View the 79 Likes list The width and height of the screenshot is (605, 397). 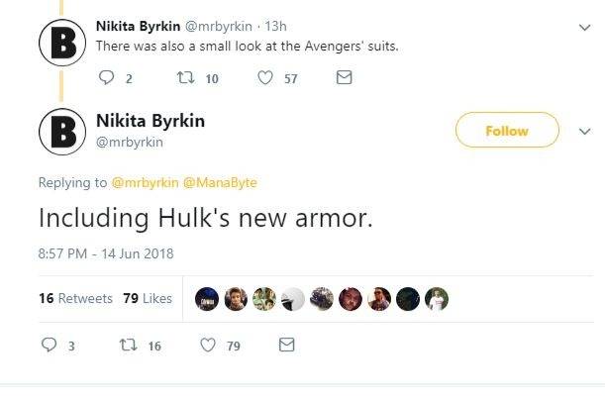click(147, 298)
